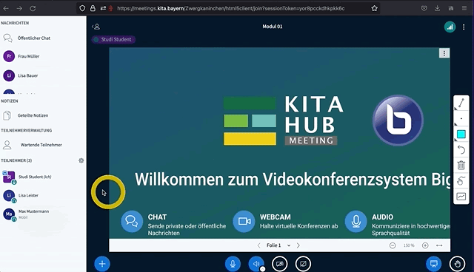This screenshot has width=474, height=272.
Task: Leave audio with the speaker button
Action: 256,264
